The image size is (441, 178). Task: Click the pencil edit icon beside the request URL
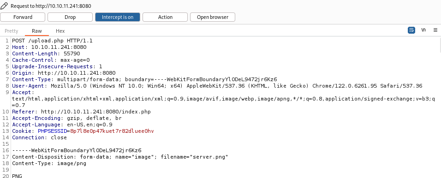point(4,6)
